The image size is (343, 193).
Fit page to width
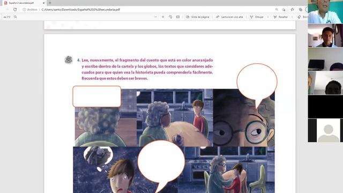tap(178, 17)
